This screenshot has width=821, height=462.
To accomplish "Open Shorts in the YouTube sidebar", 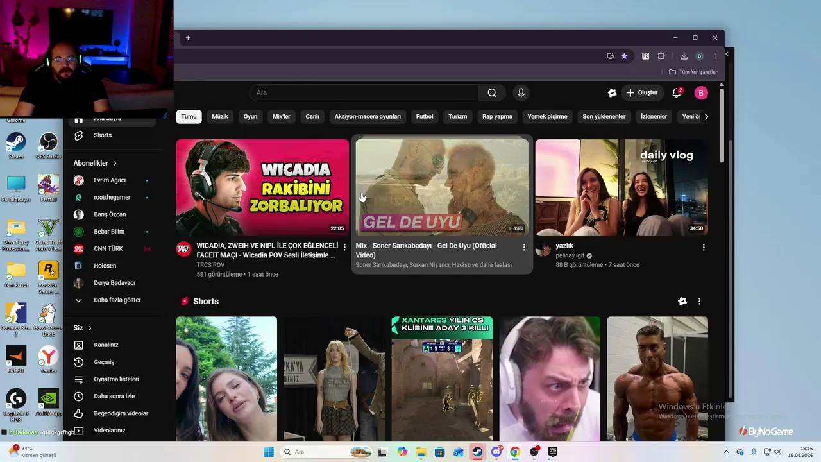I will 103,135.
